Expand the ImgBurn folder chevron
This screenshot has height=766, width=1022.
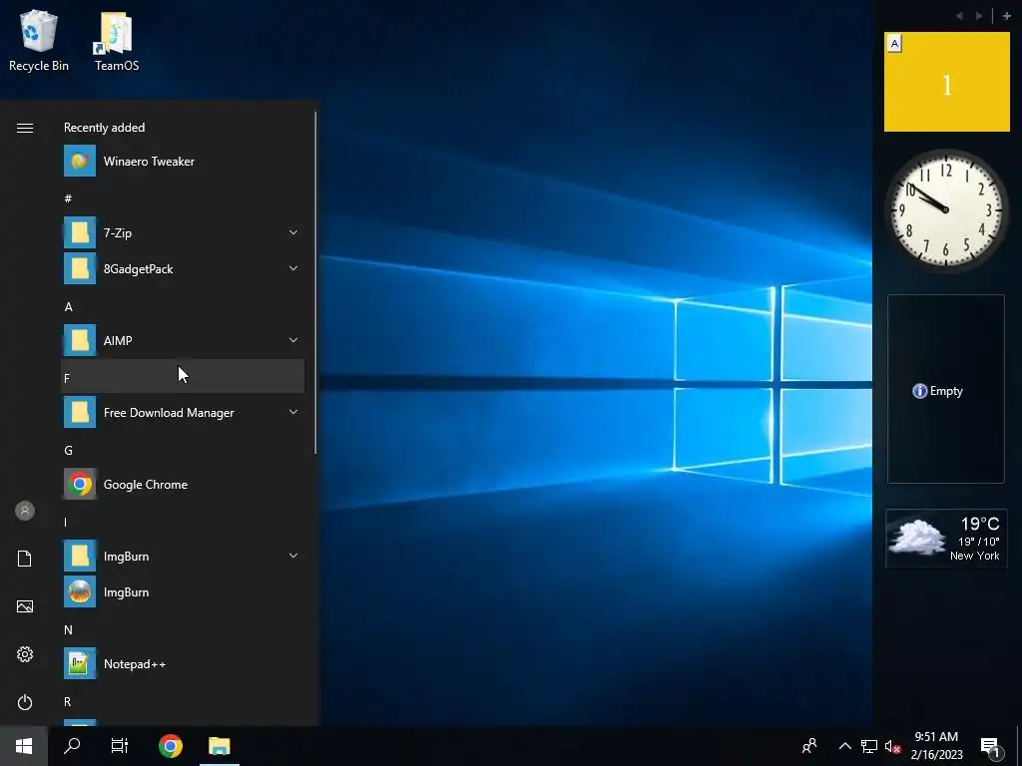click(x=293, y=556)
